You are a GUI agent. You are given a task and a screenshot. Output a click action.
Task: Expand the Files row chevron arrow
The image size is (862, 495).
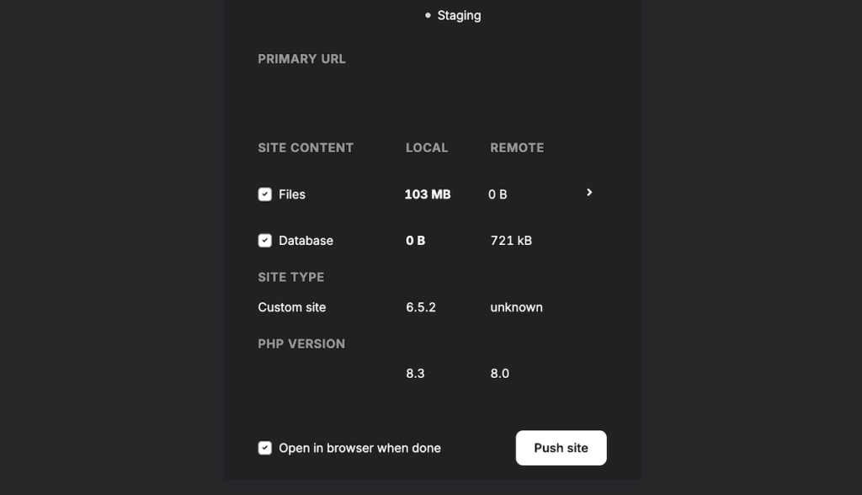tap(589, 193)
